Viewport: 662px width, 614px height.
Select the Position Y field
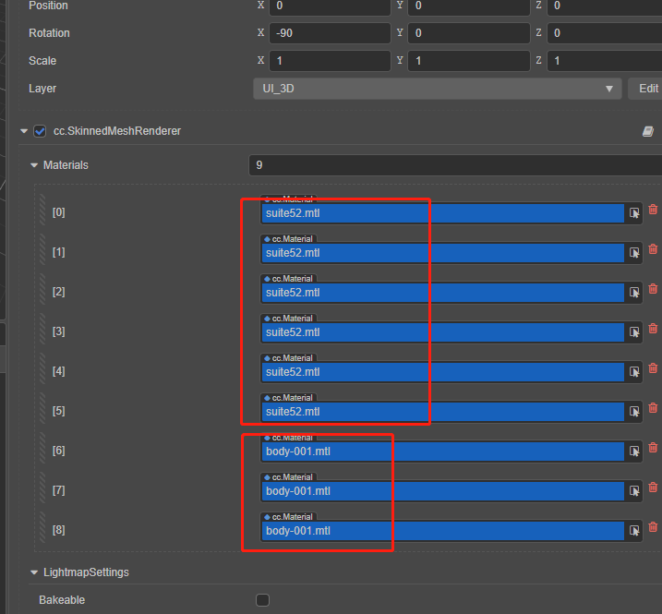click(x=469, y=6)
